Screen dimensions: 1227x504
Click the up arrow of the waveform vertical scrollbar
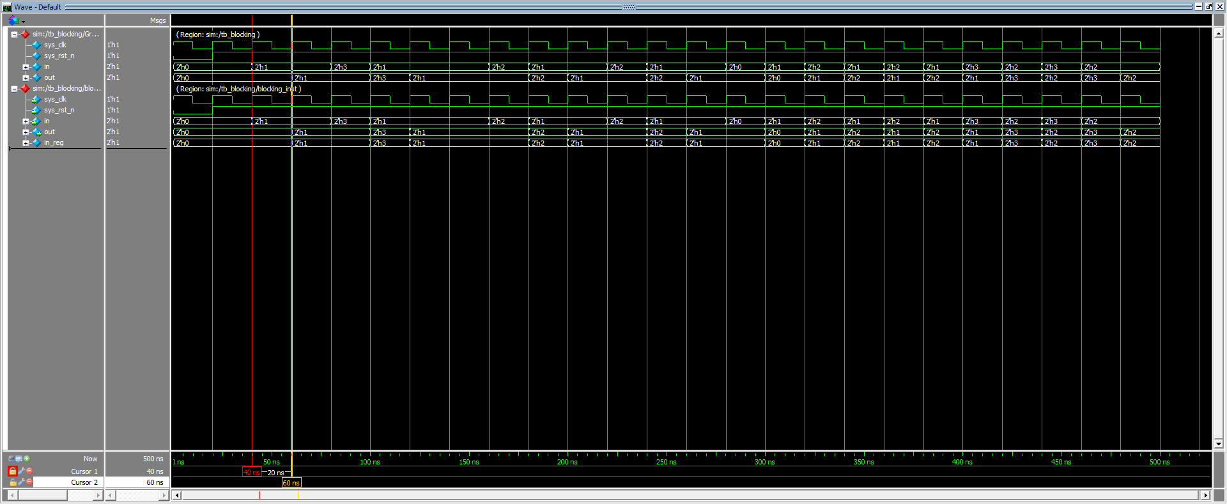1219,33
